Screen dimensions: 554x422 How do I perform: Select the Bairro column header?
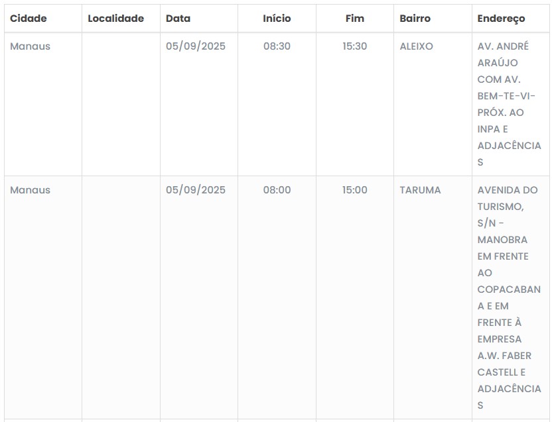point(415,19)
